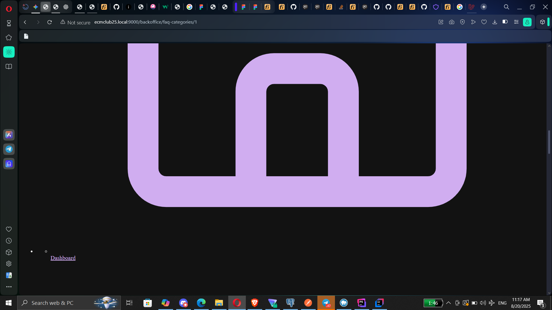Image resolution: width=552 pixels, height=310 pixels.
Task: Open the sidebar star pentagon icon
Action: (9, 38)
